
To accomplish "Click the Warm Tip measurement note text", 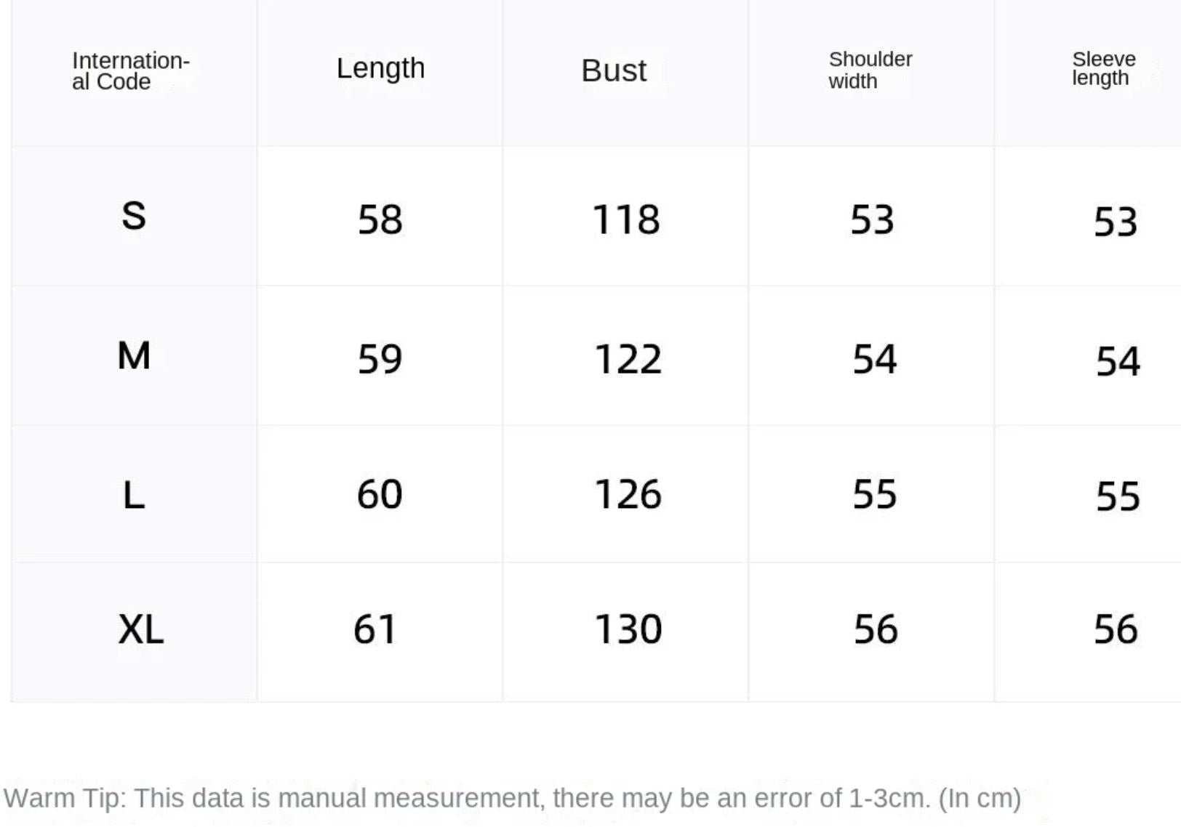I will pos(512,798).
